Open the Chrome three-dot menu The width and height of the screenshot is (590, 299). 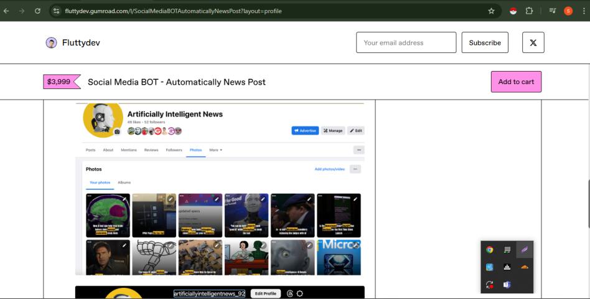tap(583, 11)
